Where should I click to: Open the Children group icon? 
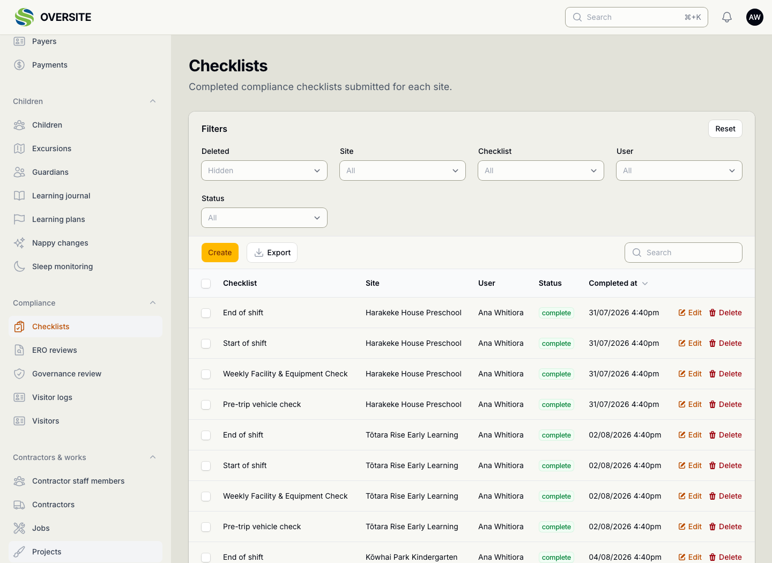coord(19,125)
